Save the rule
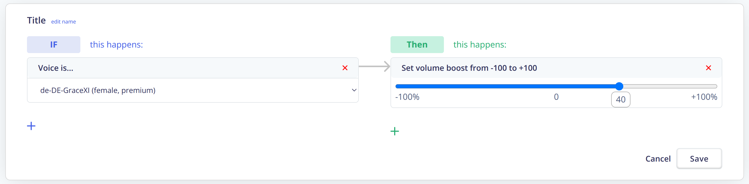Viewport: 749px width, 184px height. click(x=699, y=158)
